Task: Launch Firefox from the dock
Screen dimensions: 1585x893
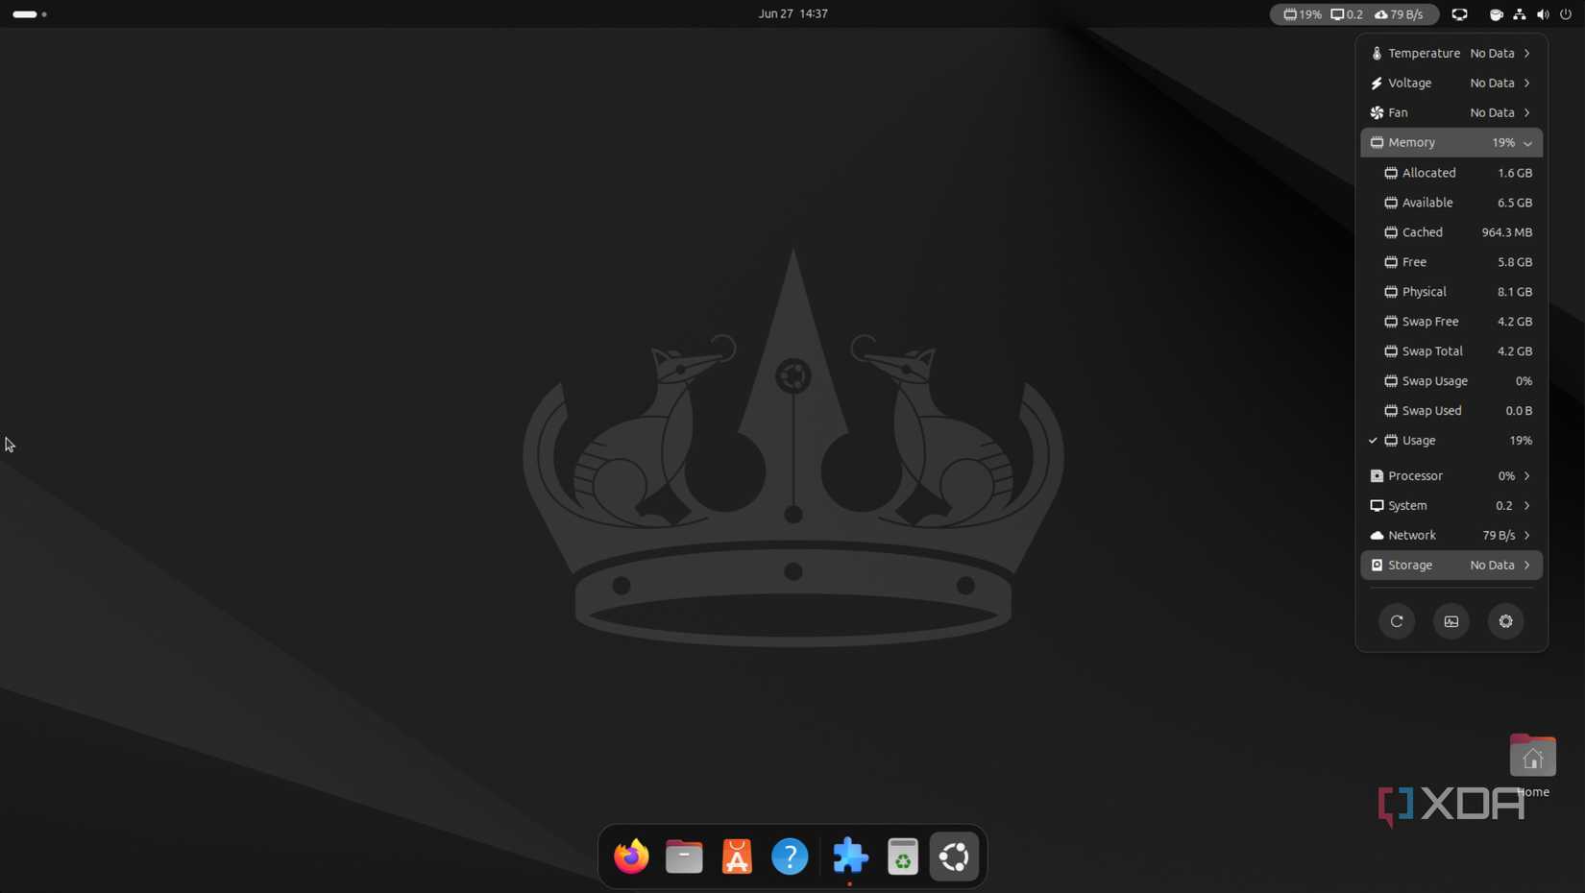Action: click(631, 857)
